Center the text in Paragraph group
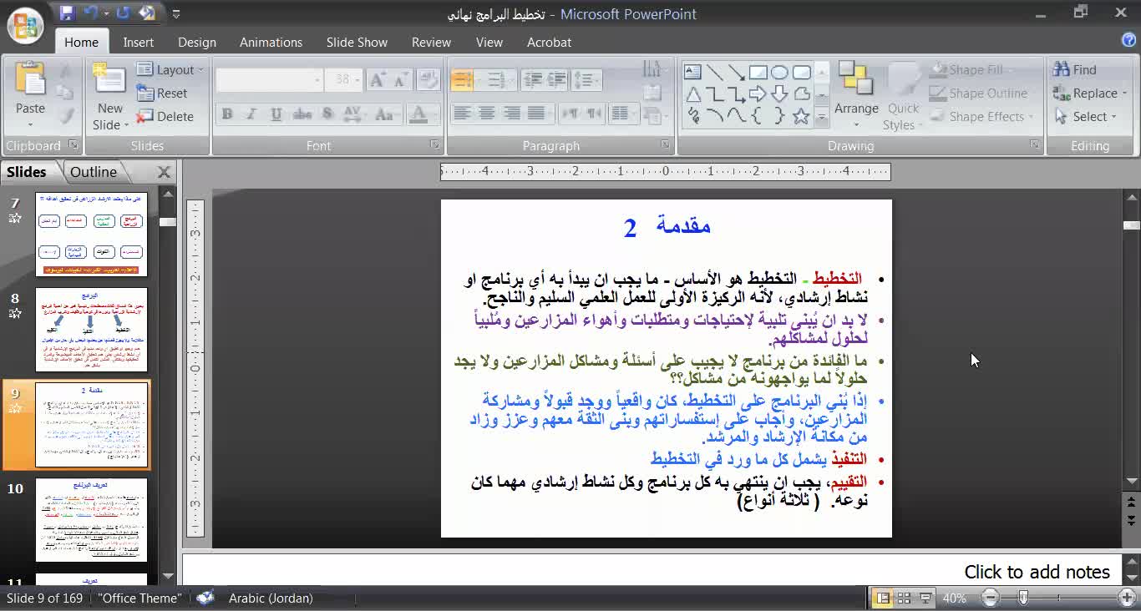Screen dimensions: 1141x611 point(487,114)
